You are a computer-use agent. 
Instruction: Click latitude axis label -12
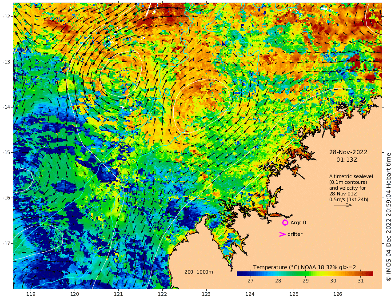6,16
